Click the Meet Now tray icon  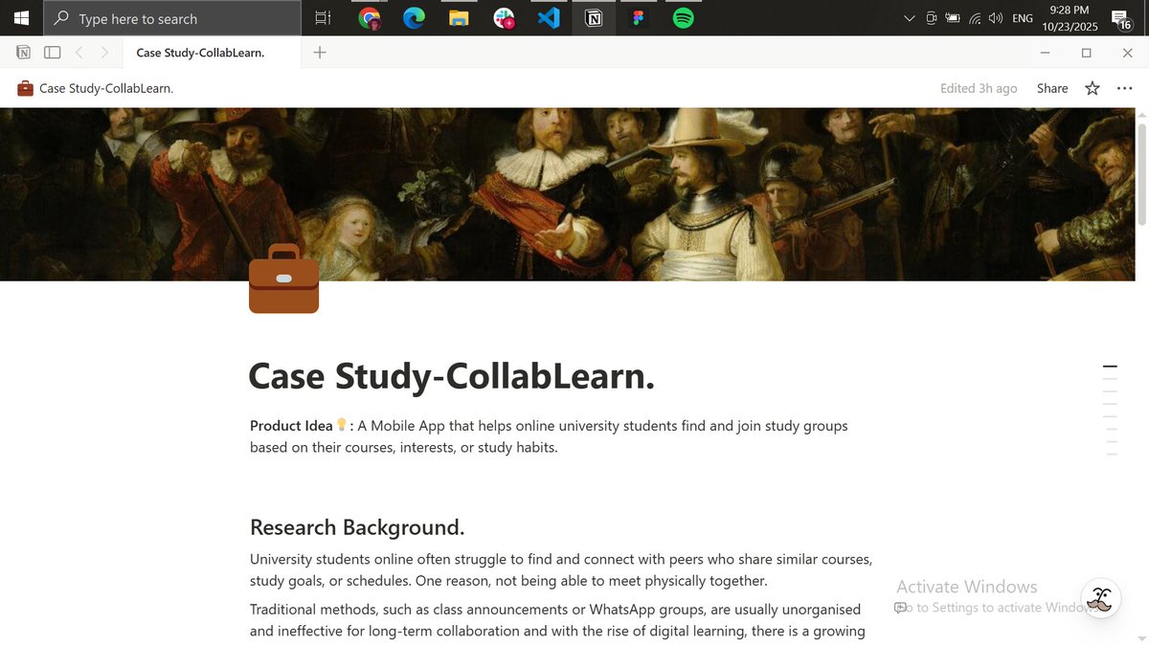tap(931, 18)
